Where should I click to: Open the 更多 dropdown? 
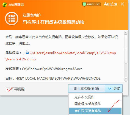click(x=114, y=88)
